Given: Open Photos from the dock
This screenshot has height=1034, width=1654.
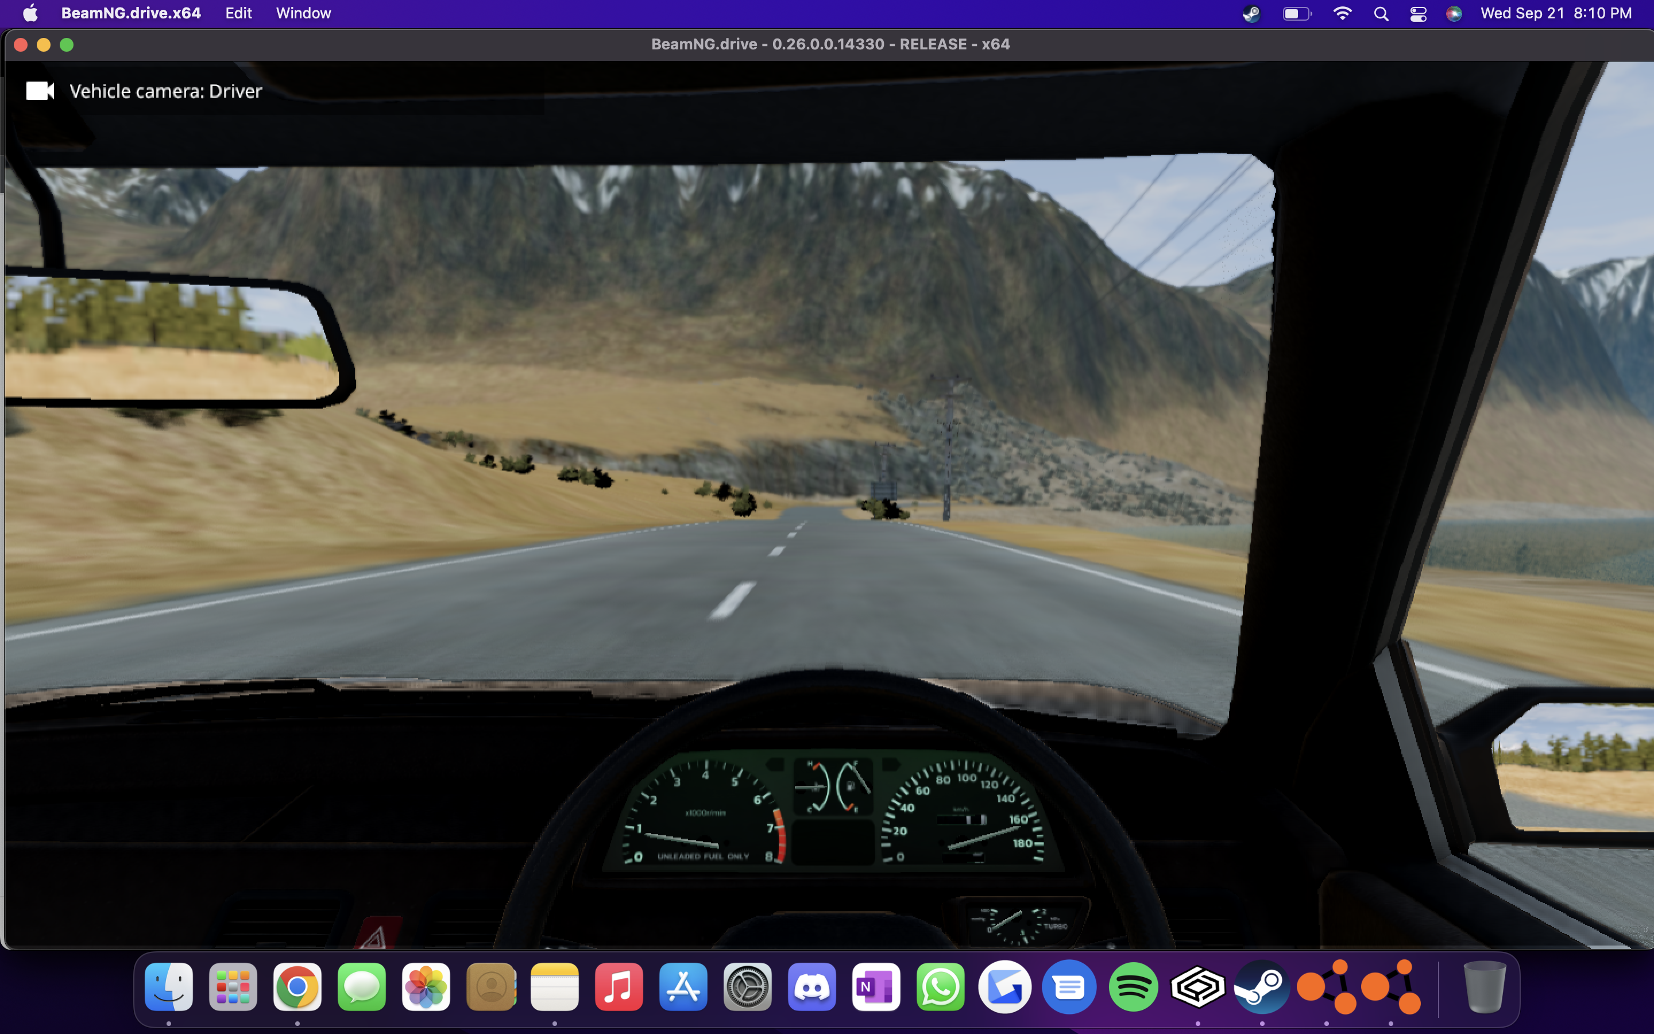Looking at the screenshot, I should (426, 987).
